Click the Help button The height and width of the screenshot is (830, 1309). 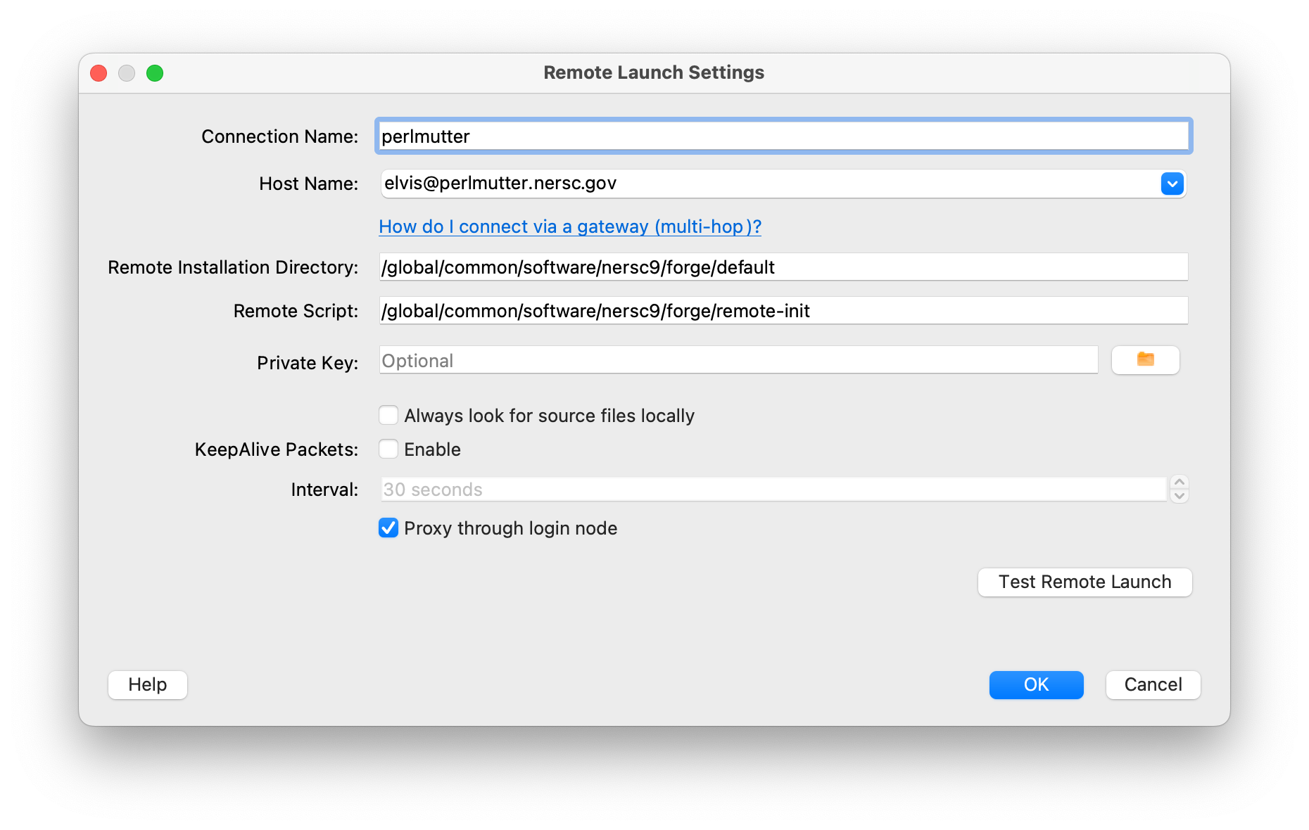(x=147, y=684)
